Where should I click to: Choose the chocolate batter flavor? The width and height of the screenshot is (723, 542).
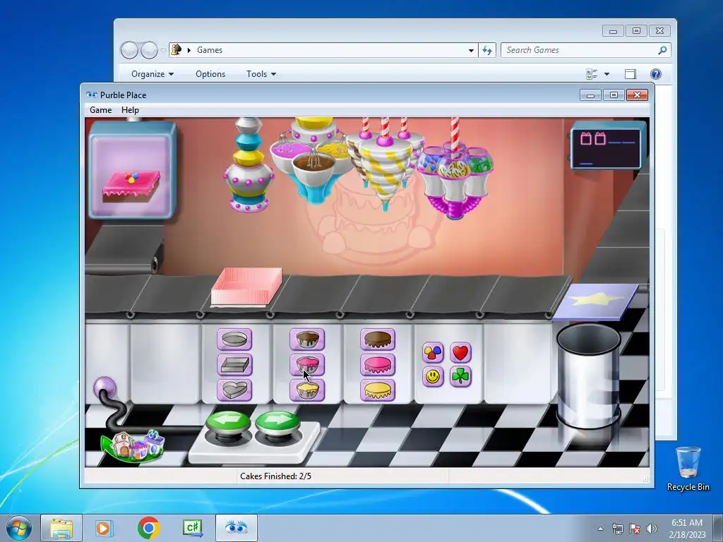[x=307, y=339]
